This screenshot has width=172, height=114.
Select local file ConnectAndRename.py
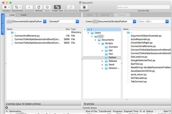tap(44, 36)
